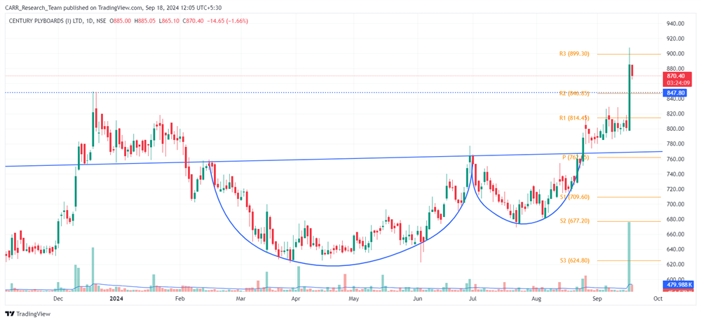The width and height of the screenshot is (701, 322).
Task: Click the Mar label on time axis
Action: tap(241, 298)
